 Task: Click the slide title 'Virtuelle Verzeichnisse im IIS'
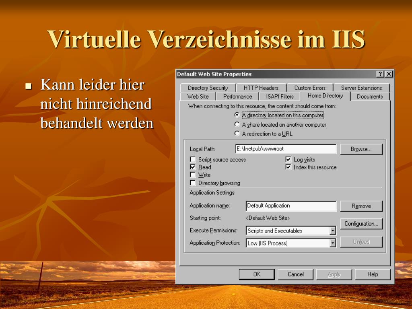pos(206,39)
